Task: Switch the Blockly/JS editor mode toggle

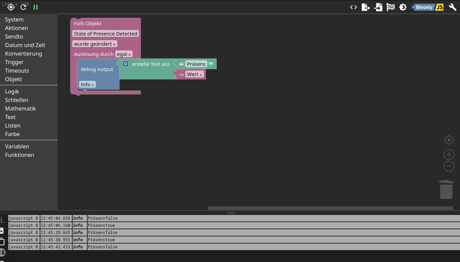Action: click(x=428, y=7)
